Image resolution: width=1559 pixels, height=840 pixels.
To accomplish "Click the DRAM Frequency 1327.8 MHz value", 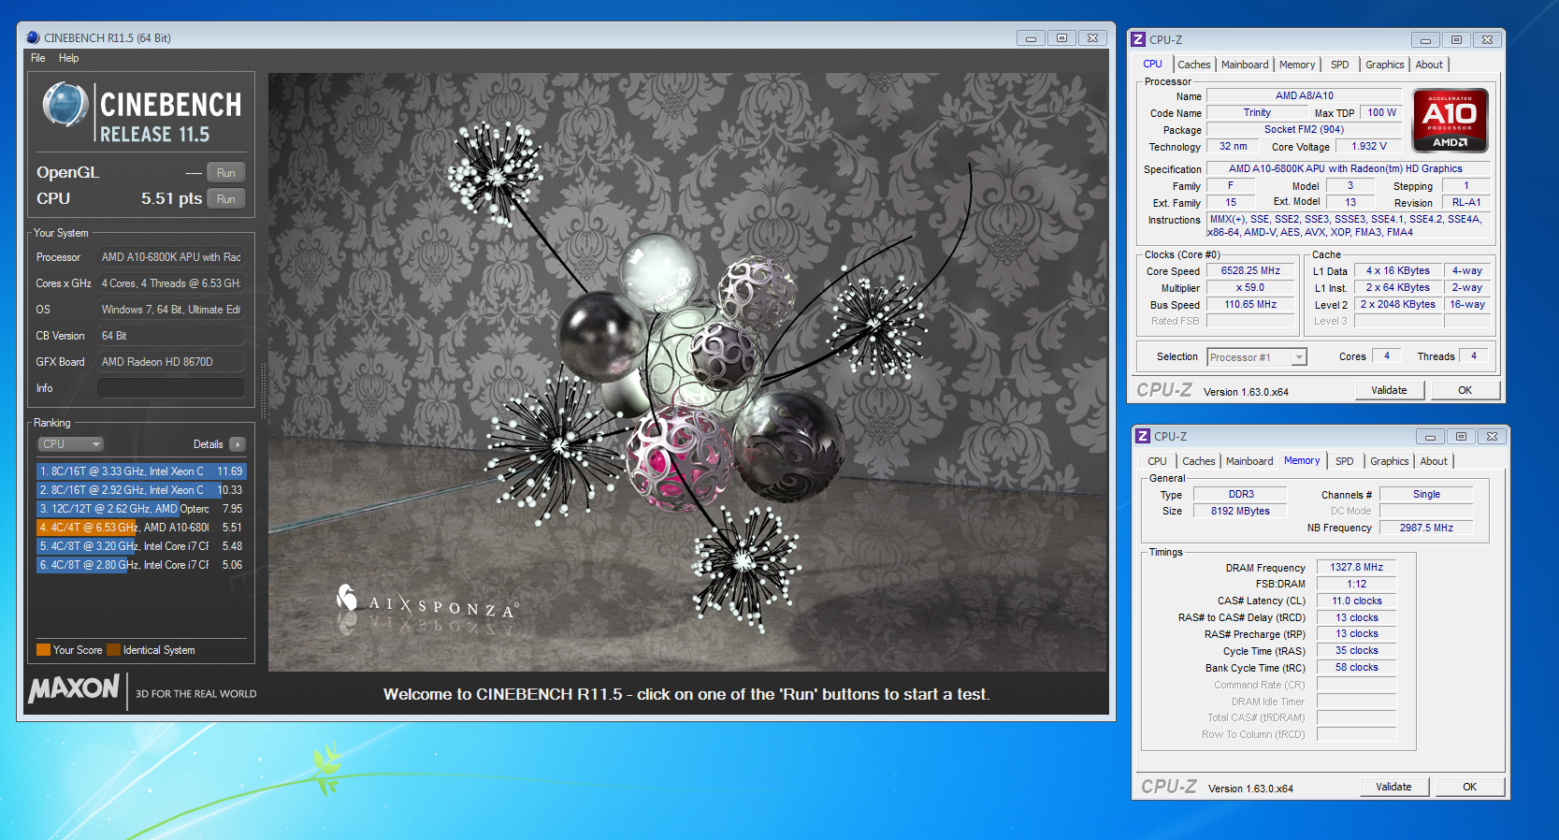I will tap(1356, 567).
